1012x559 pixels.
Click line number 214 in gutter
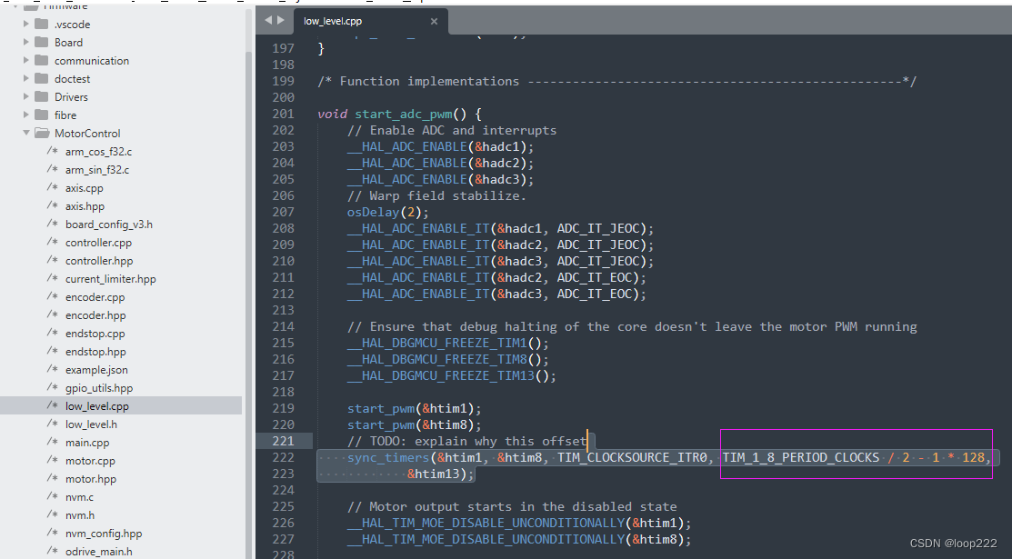283,326
